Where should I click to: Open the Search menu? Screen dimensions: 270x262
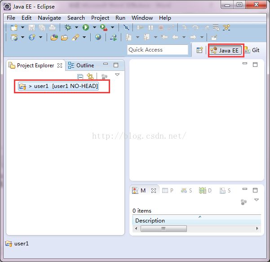tap(76, 17)
